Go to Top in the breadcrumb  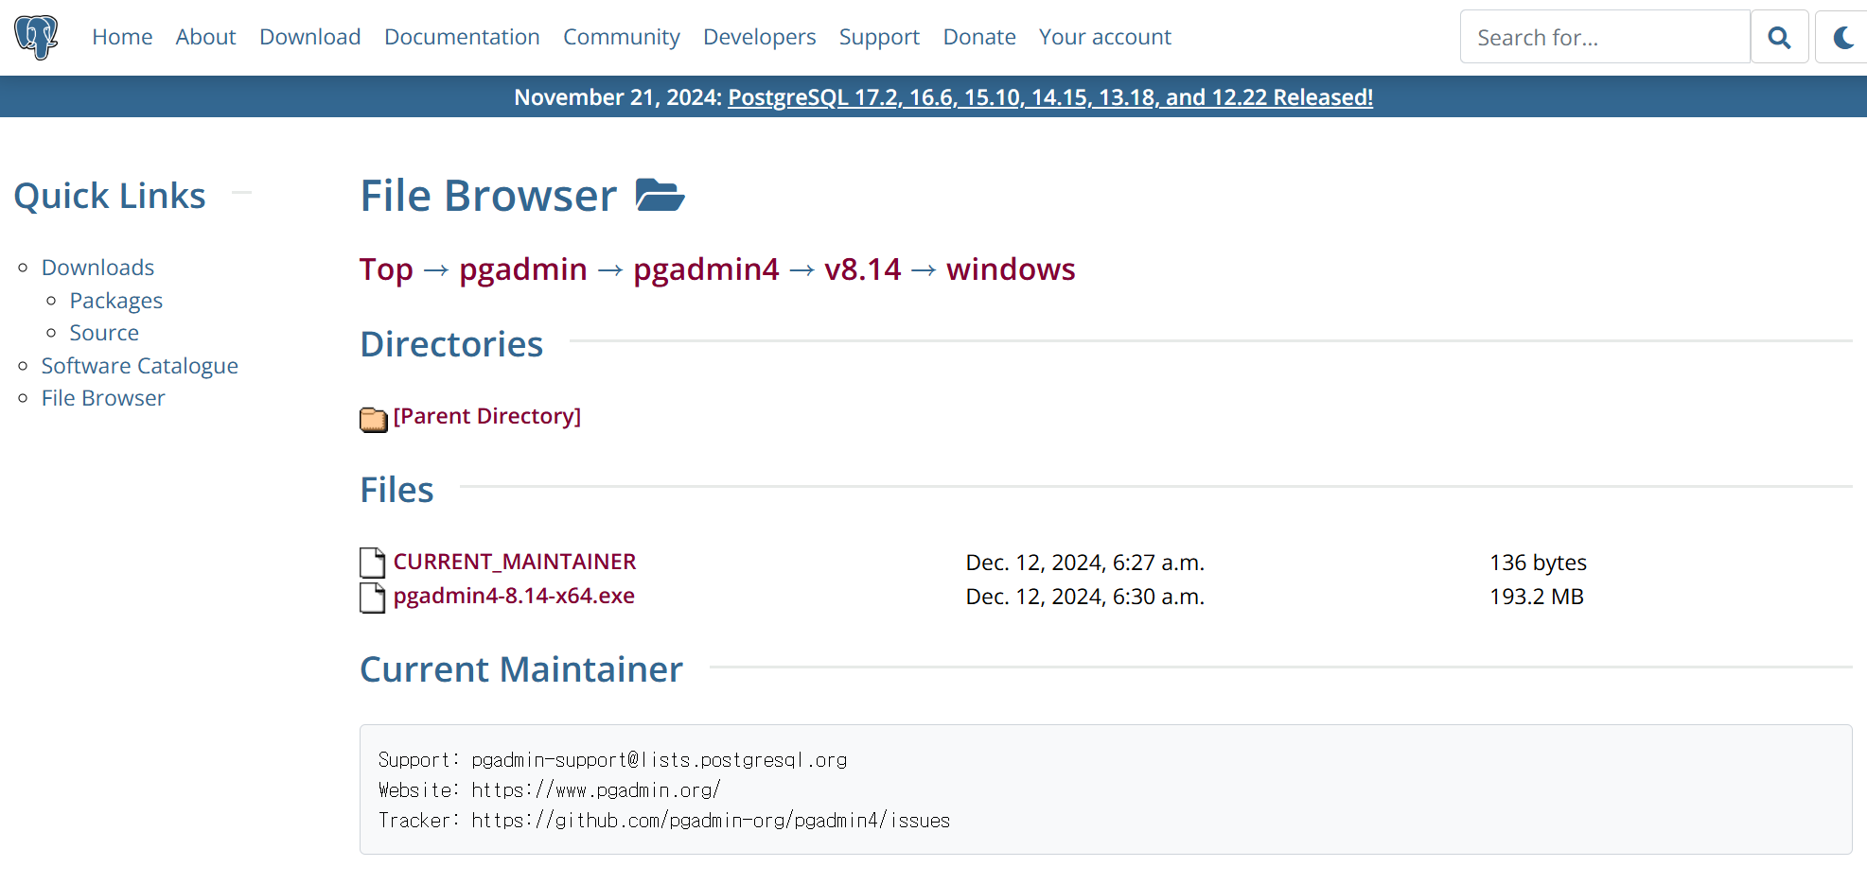pos(386,269)
